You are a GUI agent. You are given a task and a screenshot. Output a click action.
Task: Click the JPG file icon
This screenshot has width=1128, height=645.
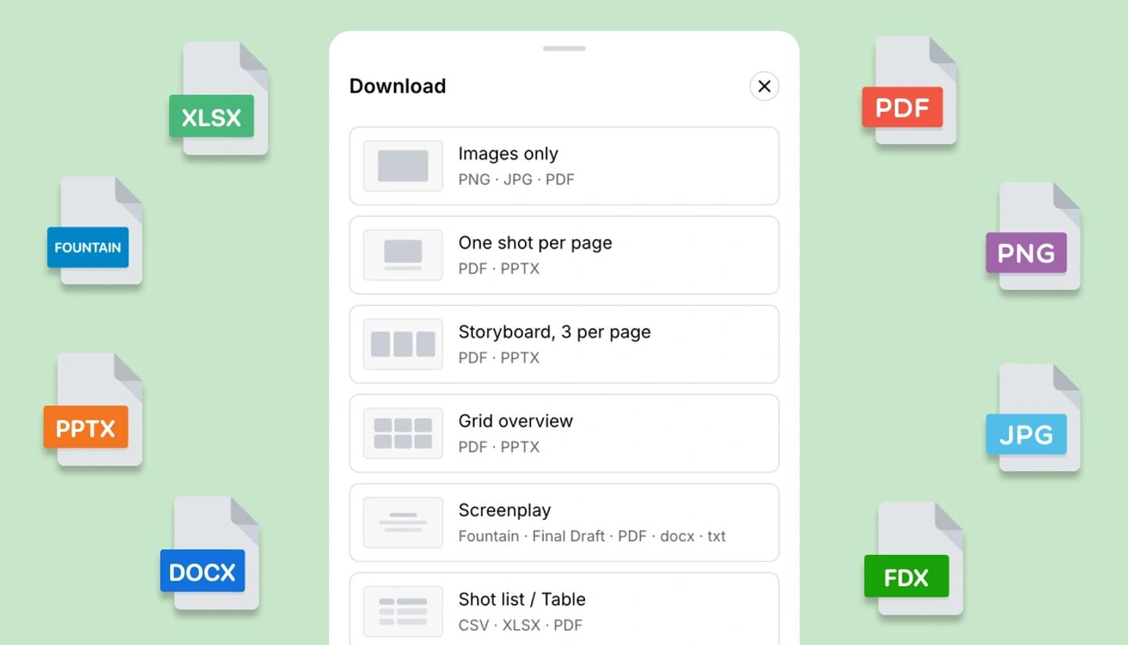(1033, 418)
